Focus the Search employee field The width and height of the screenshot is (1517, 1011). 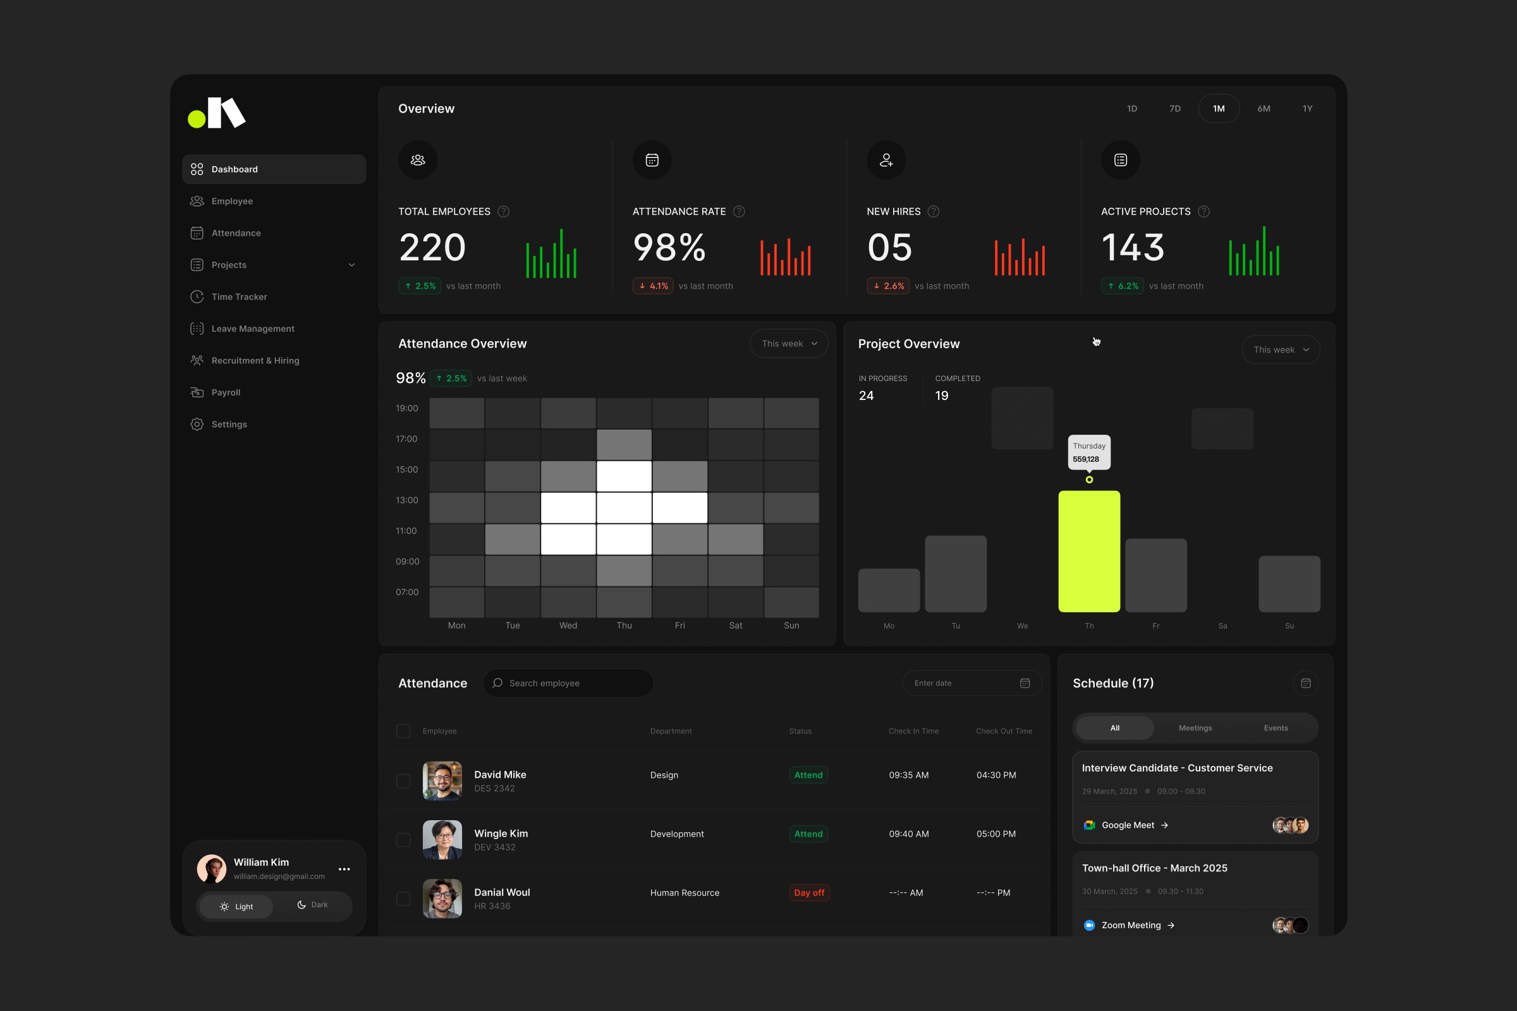[568, 683]
